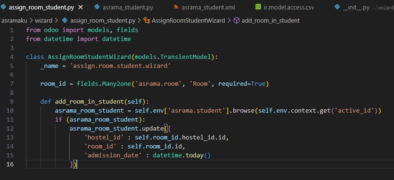Expand the AssignRoomStudentWizard breadcrumb
The width and height of the screenshot is (394, 180).
pos(189,20)
